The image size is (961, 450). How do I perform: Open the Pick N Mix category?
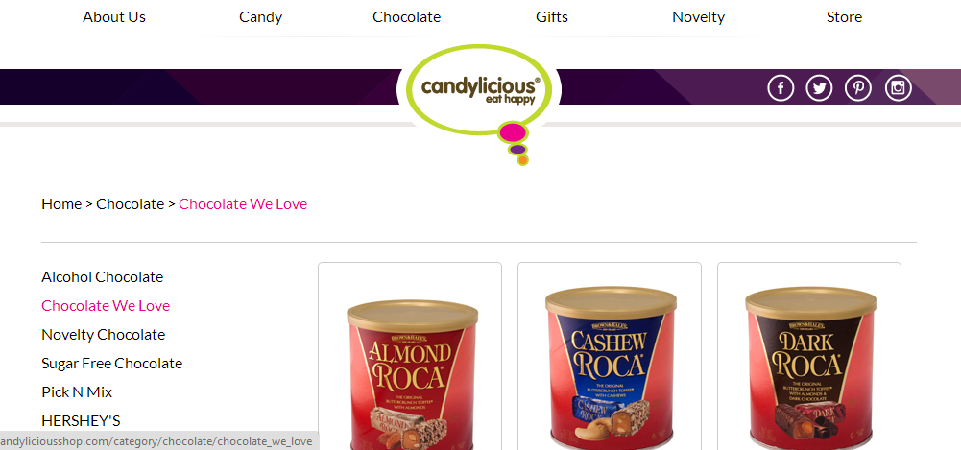tap(77, 391)
